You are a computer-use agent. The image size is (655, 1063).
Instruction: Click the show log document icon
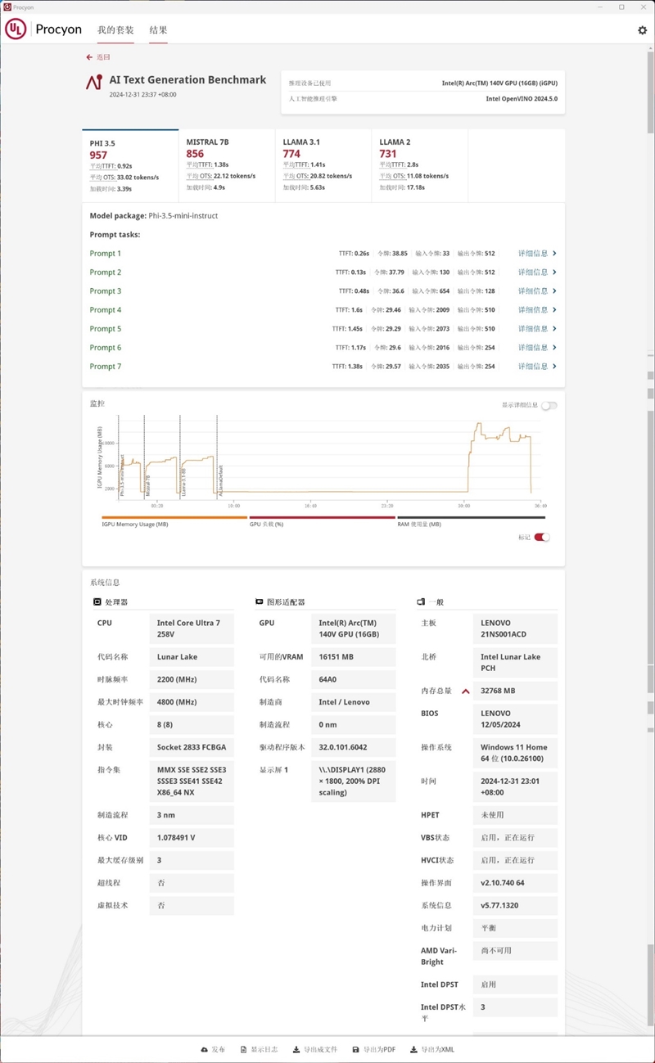click(244, 1049)
